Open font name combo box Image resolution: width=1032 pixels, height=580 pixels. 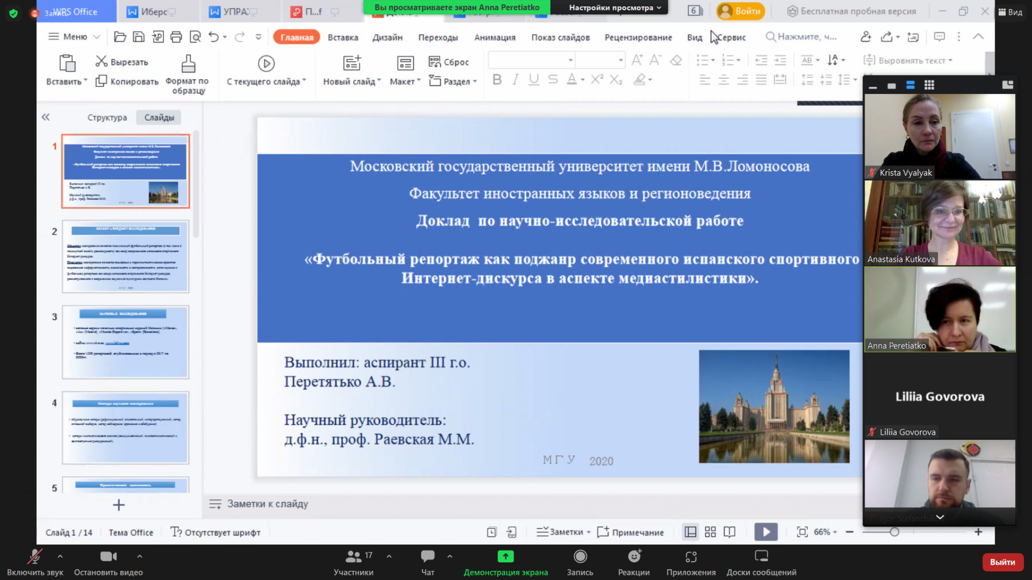click(531, 60)
